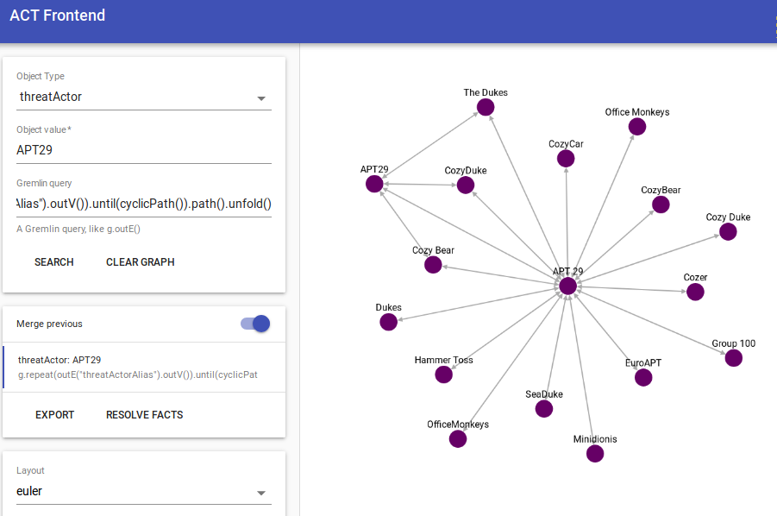Click the CLEAR GRAPH button

141,262
